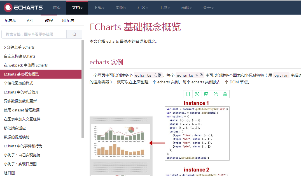Select the 旭日图 sidebar entry

(x=10, y=173)
